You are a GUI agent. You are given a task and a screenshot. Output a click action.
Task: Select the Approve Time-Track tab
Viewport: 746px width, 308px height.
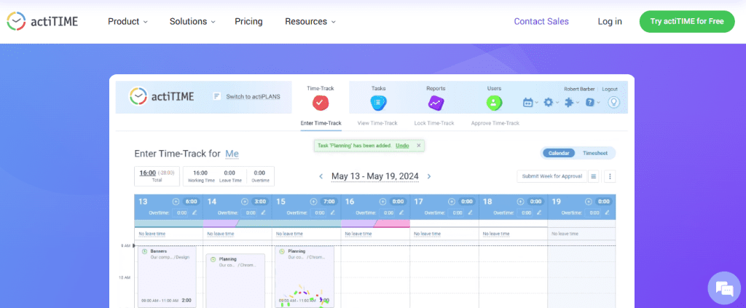[x=495, y=123]
